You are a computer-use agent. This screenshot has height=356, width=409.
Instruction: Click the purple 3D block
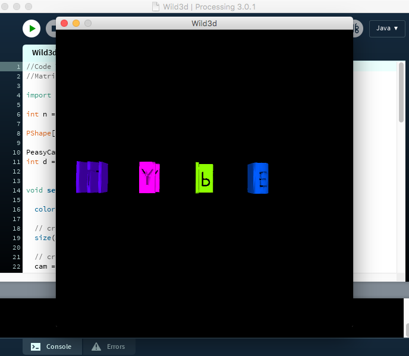click(92, 177)
